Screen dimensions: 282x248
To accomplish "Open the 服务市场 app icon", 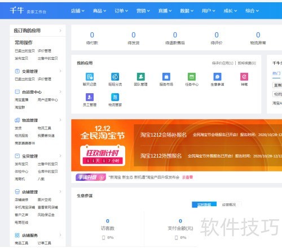I will pos(166,77).
